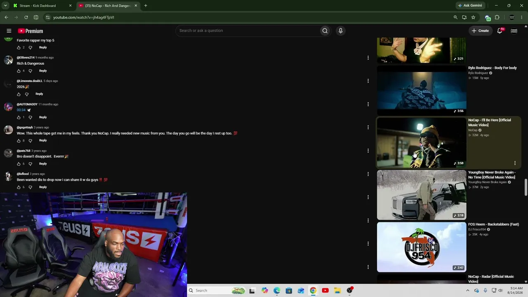
Task: Open Chrome zoom magnifier in address bar
Action: (455, 17)
